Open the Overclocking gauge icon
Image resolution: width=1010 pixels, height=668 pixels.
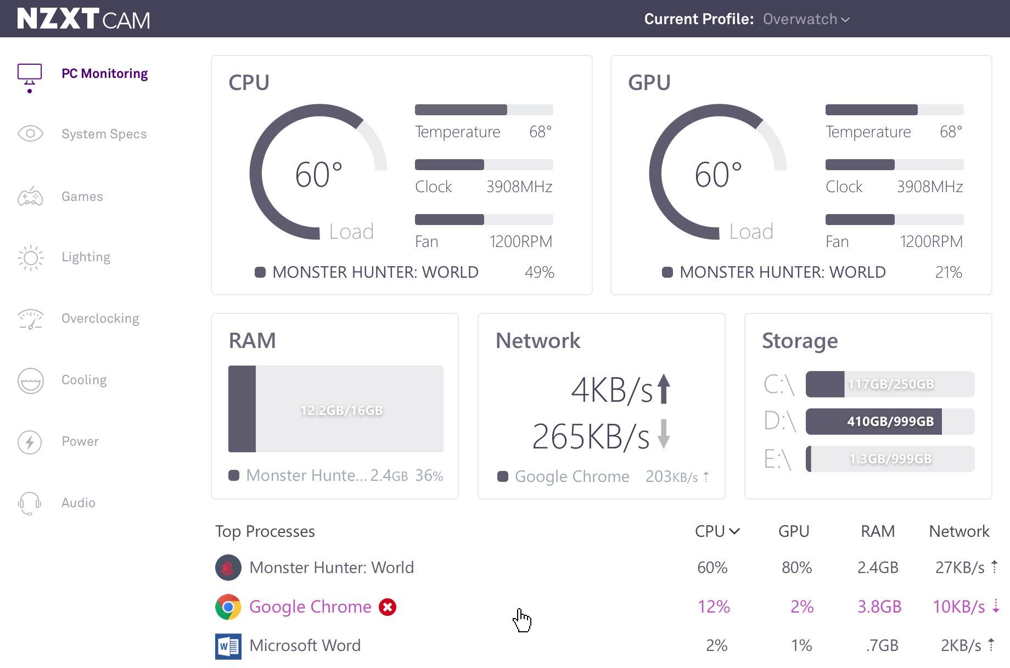coord(30,319)
